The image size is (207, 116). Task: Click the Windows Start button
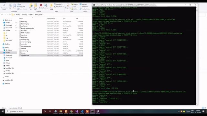tap(3, 111)
